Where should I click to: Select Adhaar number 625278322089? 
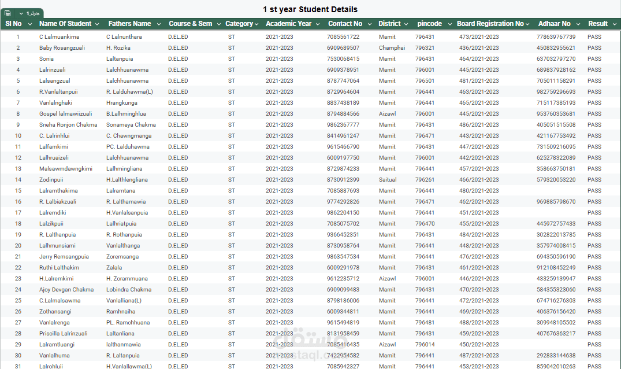tap(556, 158)
